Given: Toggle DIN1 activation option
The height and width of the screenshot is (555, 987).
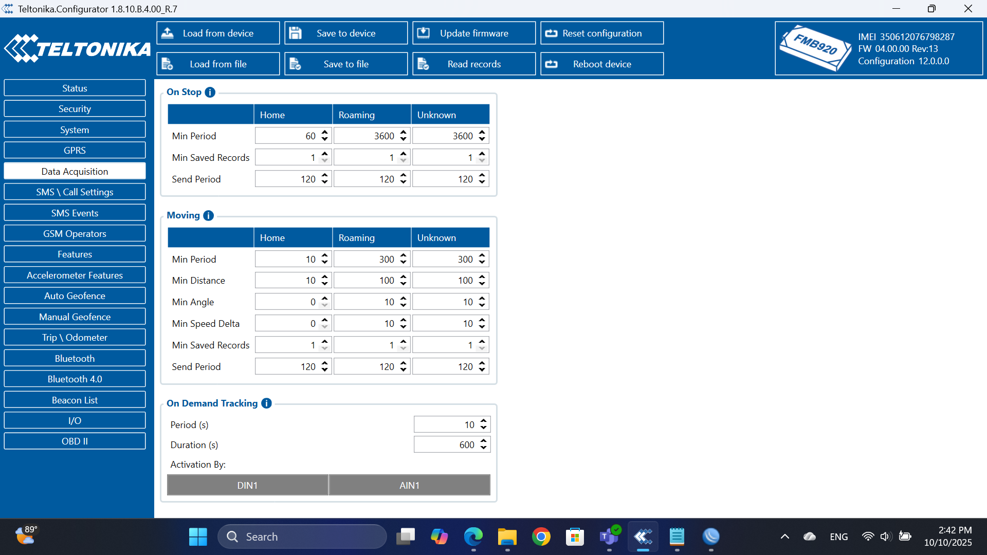Looking at the screenshot, I should [247, 485].
